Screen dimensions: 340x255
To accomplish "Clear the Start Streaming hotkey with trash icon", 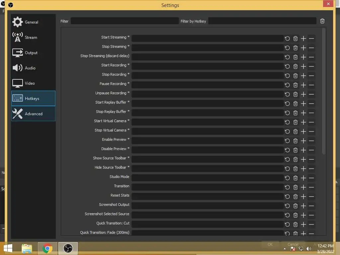I will (295, 39).
